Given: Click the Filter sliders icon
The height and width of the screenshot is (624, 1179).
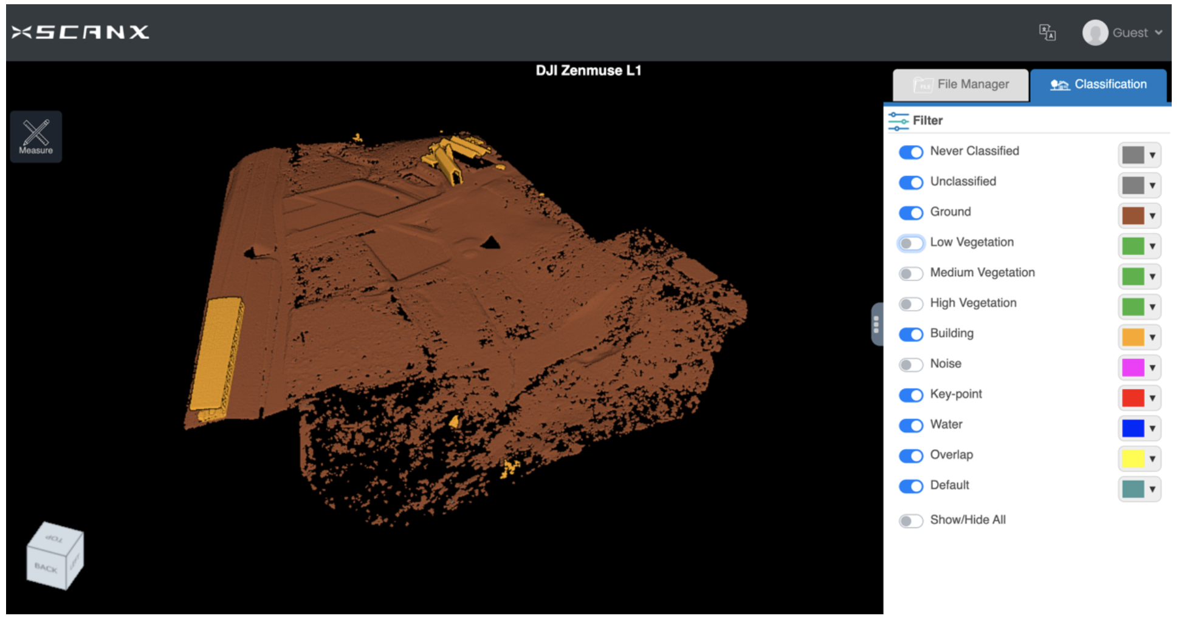Looking at the screenshot, I should (x=898, y=121).
